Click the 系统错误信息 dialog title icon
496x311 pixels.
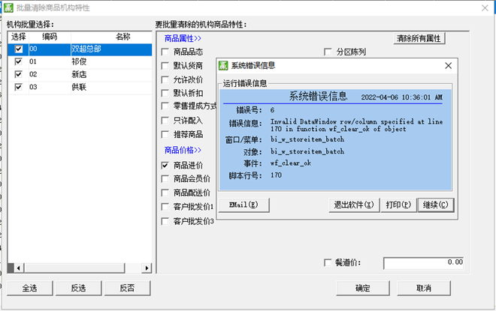pyautogui.click(x=223, y=66)
